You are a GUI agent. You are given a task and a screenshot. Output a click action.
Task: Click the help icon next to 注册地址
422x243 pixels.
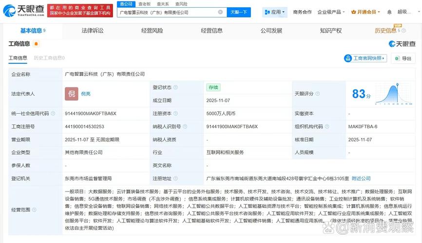[175, 178]
